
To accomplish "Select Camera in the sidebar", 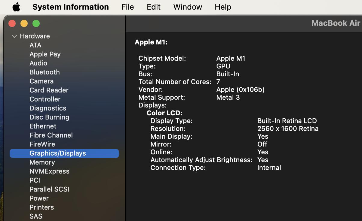I will pos(41,81).
